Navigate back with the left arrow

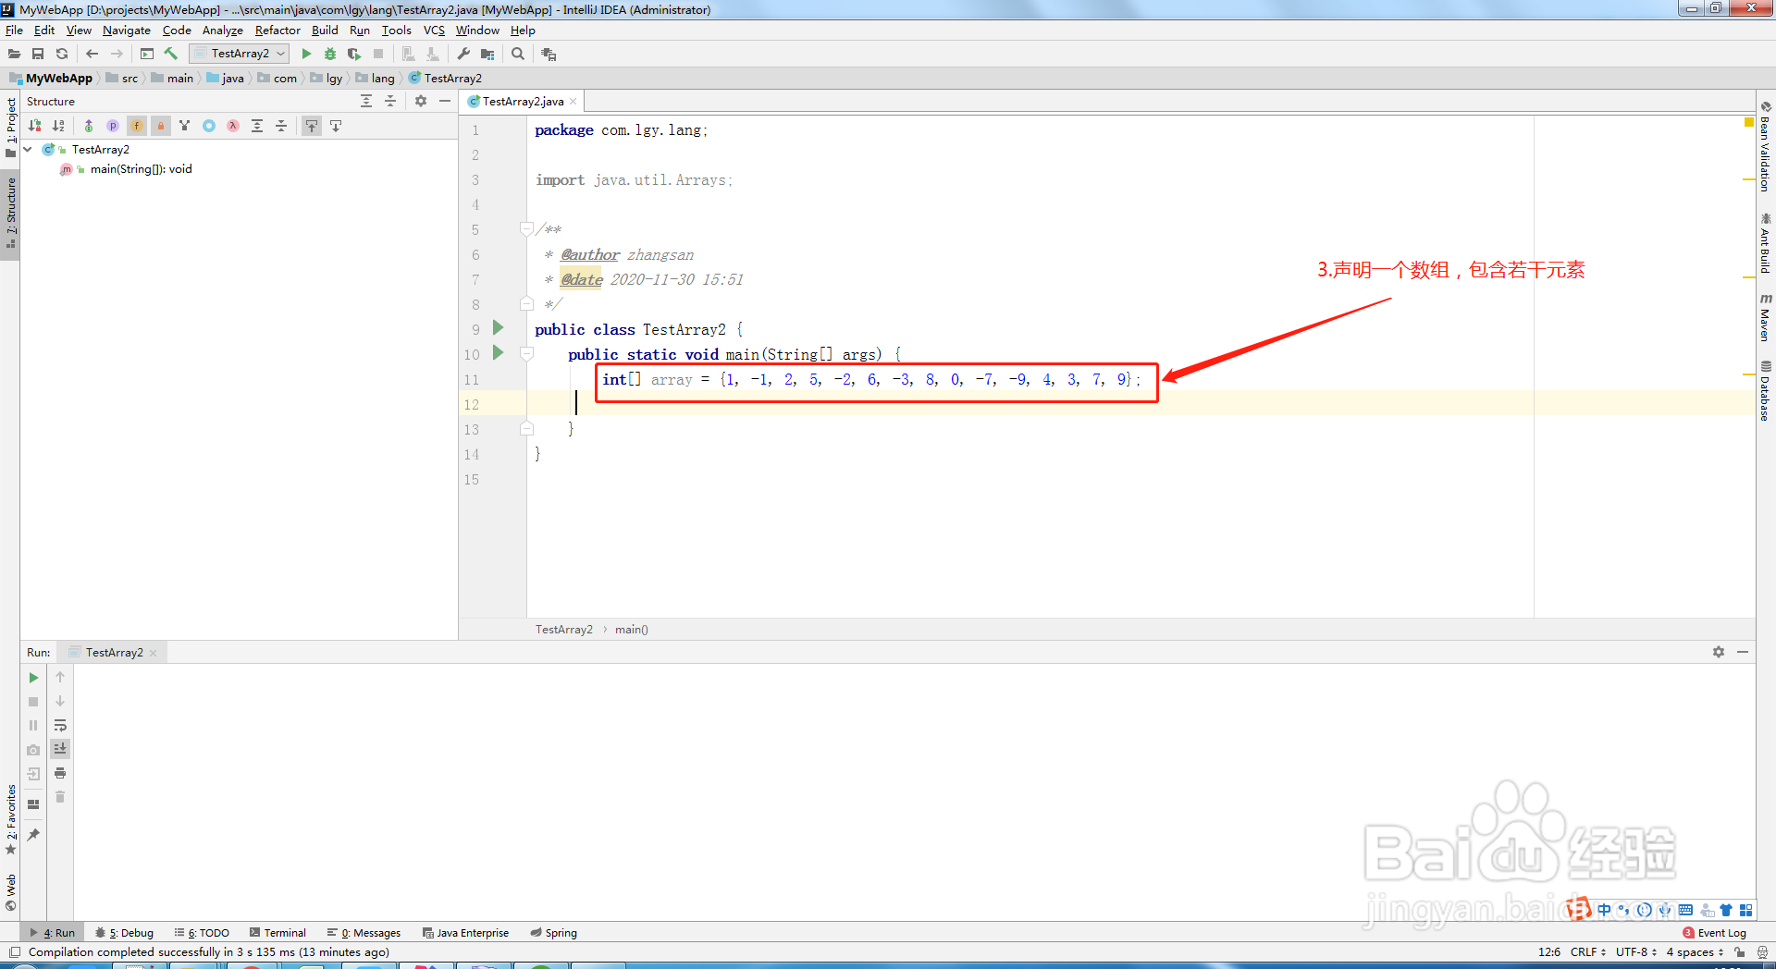[x=92, y=54]
